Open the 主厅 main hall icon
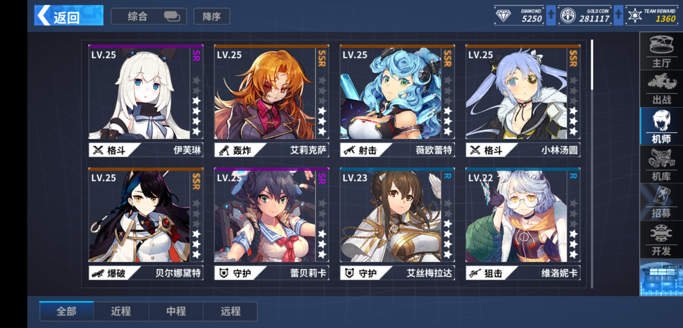 click(x=661, y=51)
